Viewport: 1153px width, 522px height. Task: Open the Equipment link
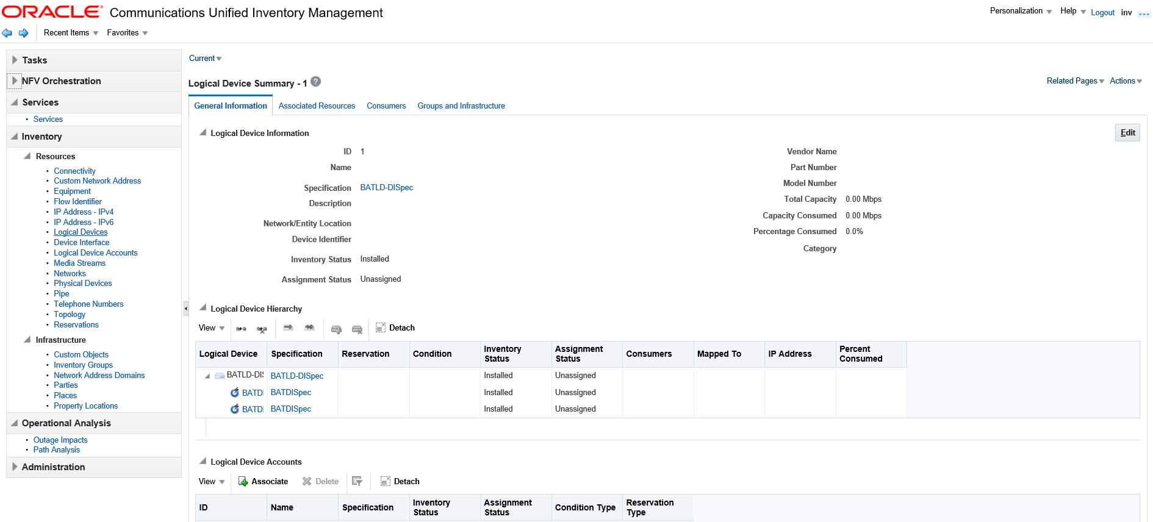pos(72,191)
